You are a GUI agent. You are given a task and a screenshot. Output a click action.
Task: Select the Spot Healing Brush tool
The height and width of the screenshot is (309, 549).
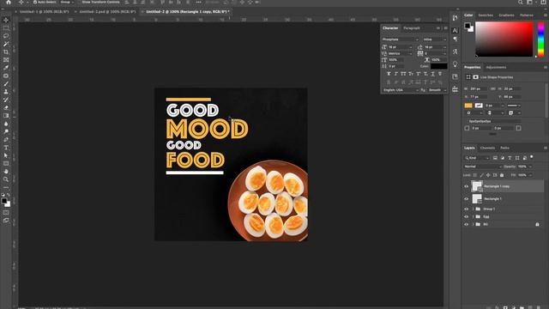coord(6,76)
